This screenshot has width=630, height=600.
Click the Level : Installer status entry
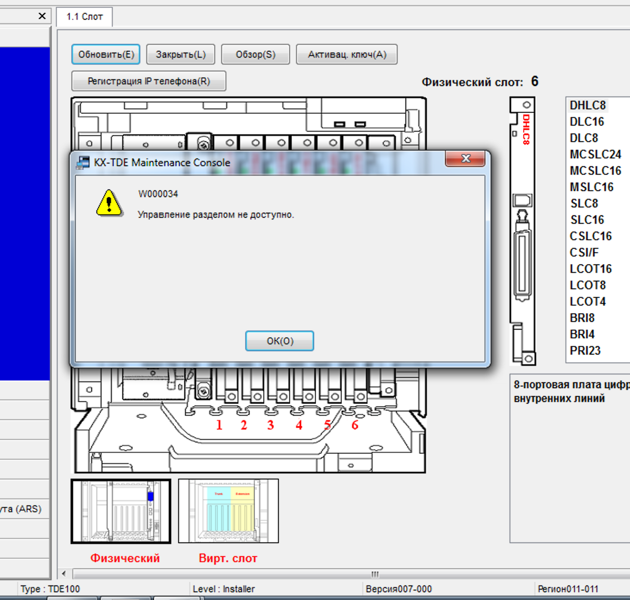(224, 589)
